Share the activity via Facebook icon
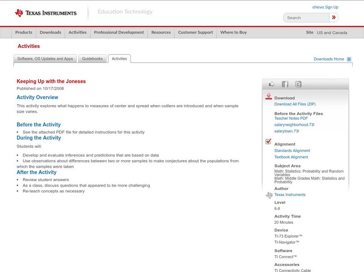Image resolution: width=364 pixels, height=272 pixels. pyautogui.click(x=285, y=84)
